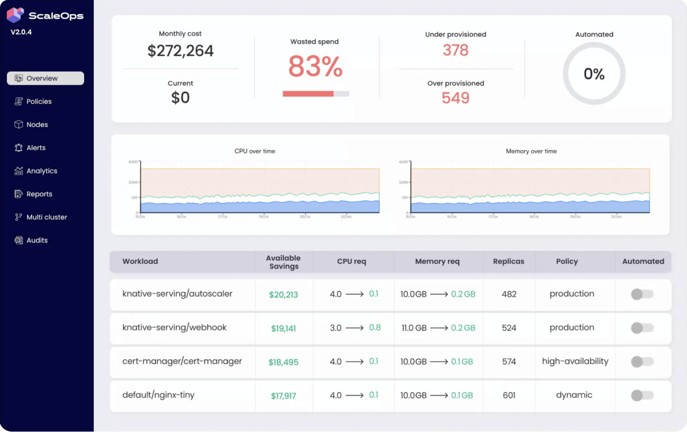
Task: Open the Audits section icon
Action: [19, 240]
